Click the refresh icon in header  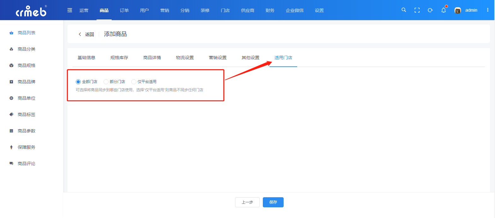(x=430, y=10)
